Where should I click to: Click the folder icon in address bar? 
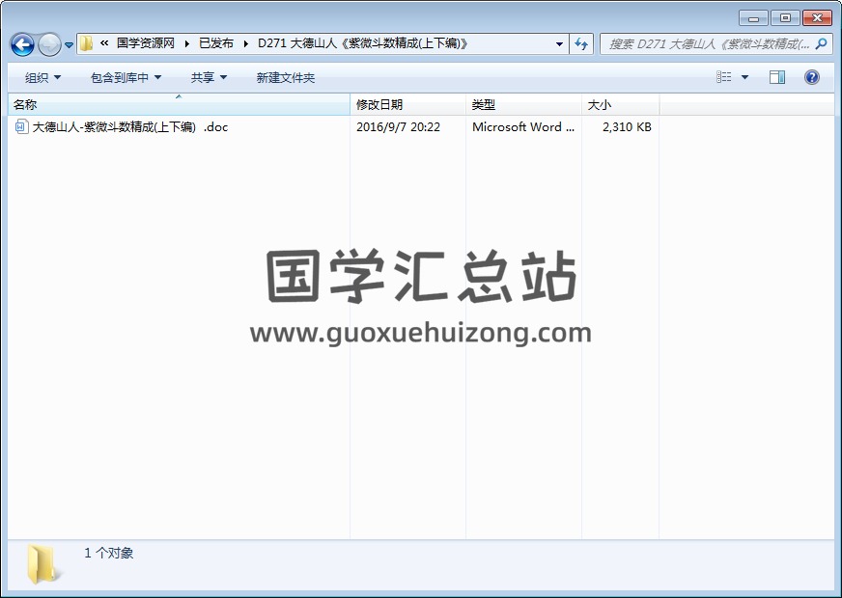(x=87, y=43)
